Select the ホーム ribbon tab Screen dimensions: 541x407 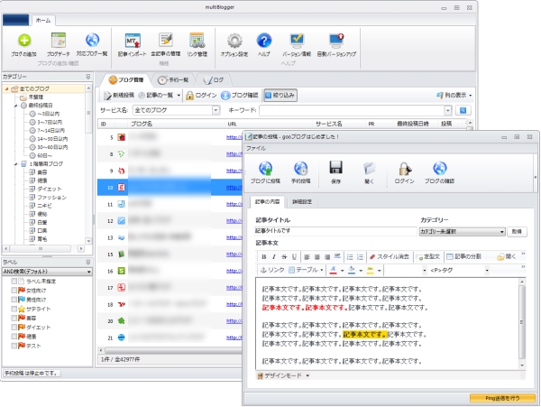(43, 21)
